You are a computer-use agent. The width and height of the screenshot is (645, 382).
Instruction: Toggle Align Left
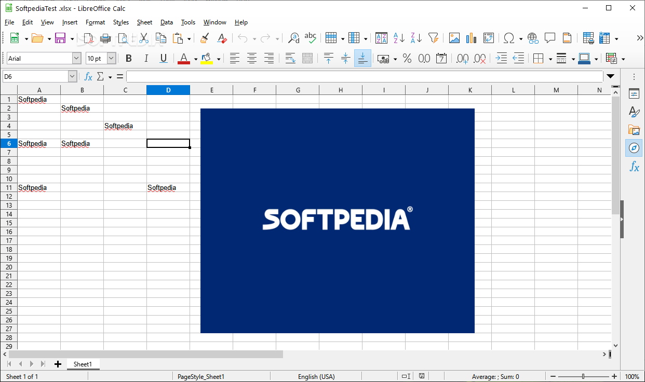(x=235, y=59)
